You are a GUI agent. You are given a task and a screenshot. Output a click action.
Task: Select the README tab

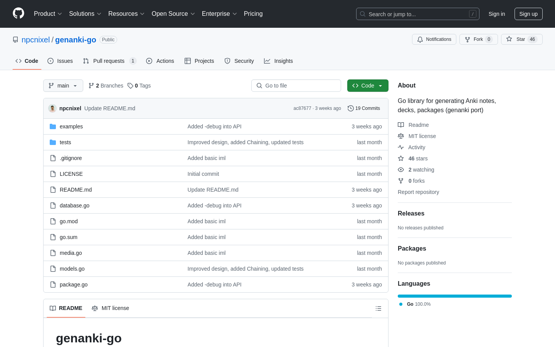[x=66, y=308]
